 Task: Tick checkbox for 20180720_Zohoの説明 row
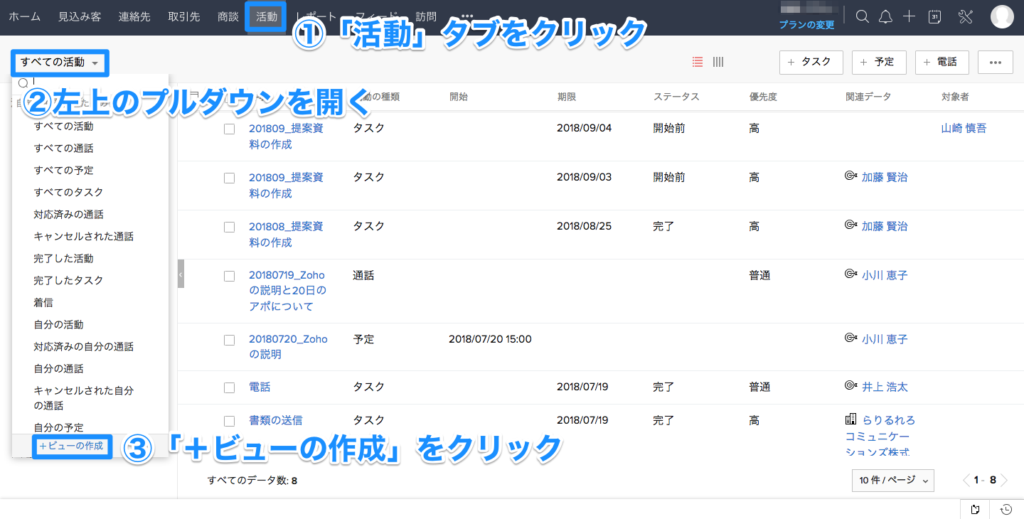tap(229, 341)
